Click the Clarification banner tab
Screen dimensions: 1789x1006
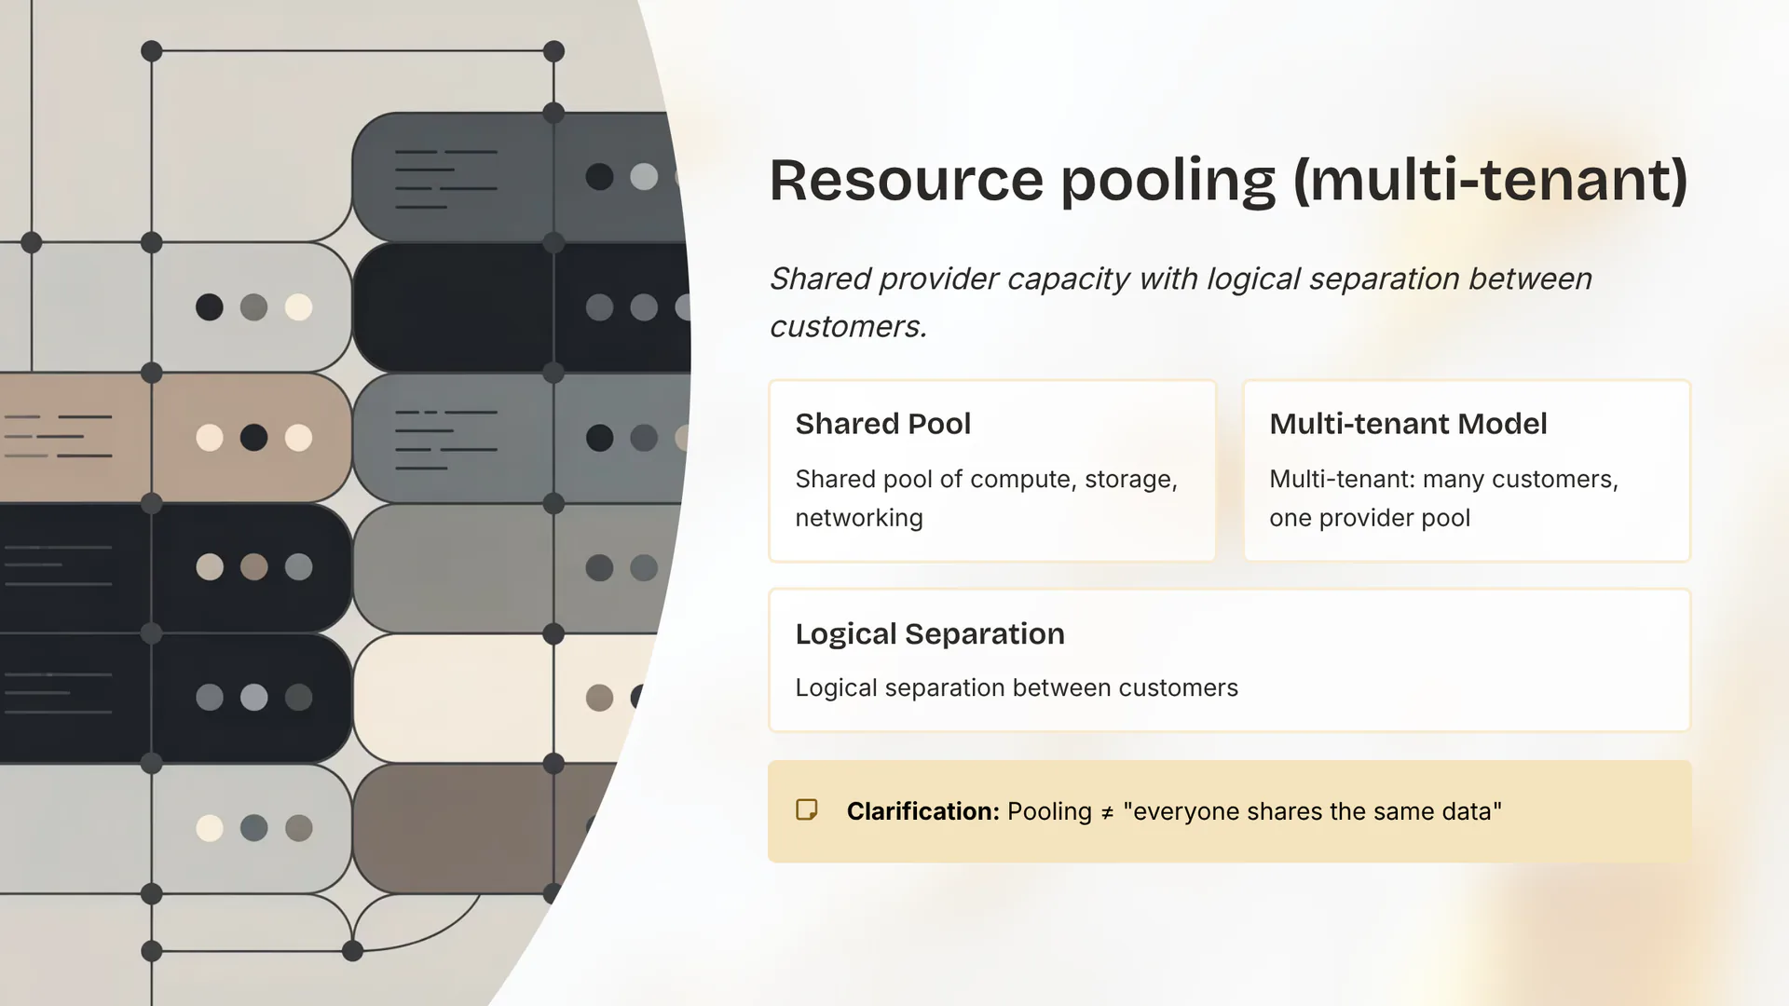1228,810
